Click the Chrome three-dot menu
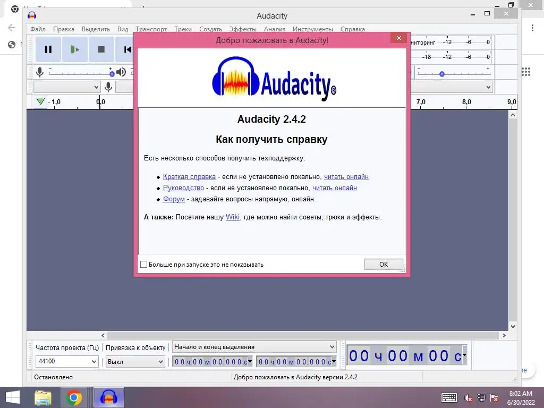 click(x=532, y=28)
